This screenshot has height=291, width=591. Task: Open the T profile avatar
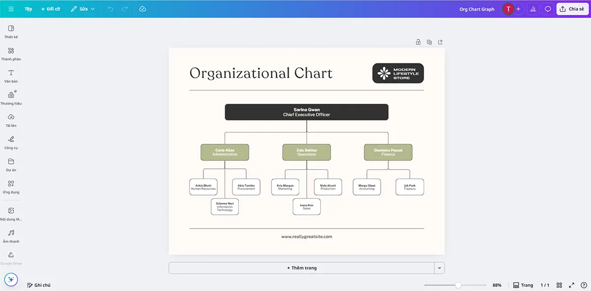(x=508, y=9)
